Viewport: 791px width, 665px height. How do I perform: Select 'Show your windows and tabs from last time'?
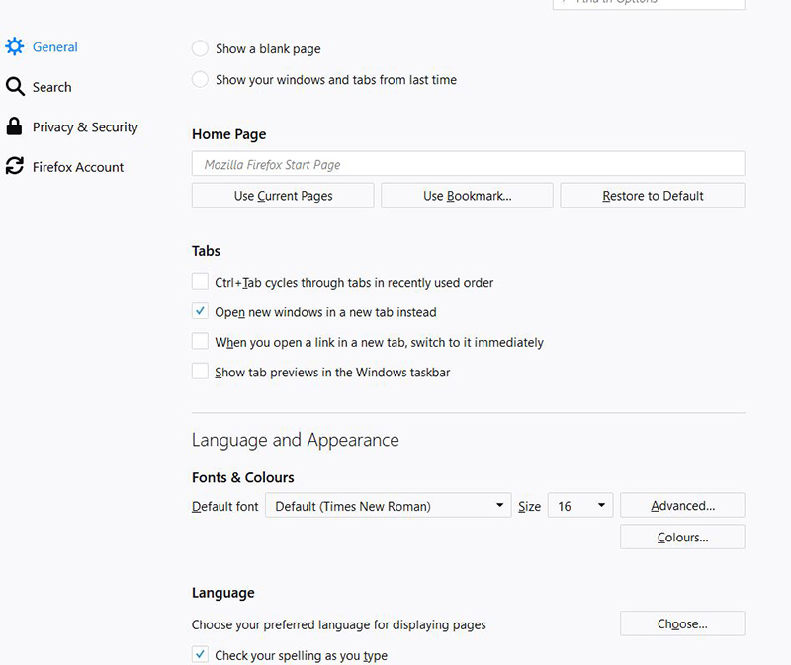click(x=200, y=79)
